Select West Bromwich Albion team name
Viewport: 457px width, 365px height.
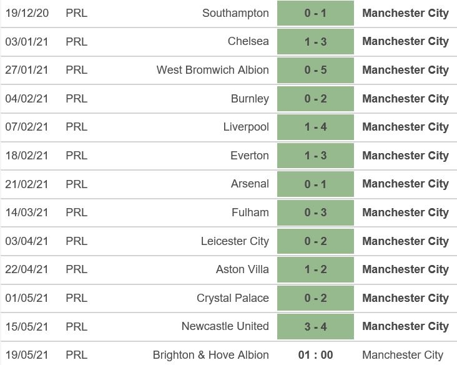(212, 70)
